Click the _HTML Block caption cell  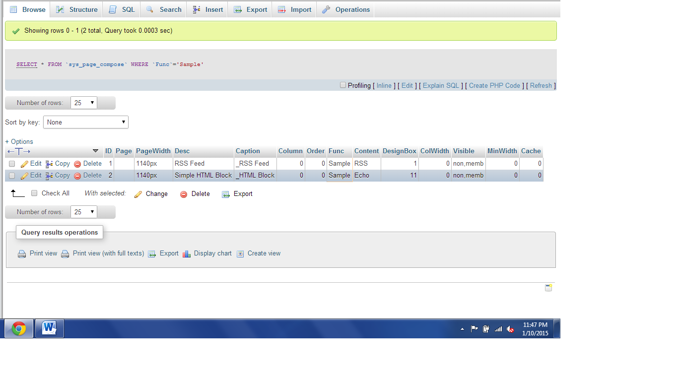[x=255, y=175]
